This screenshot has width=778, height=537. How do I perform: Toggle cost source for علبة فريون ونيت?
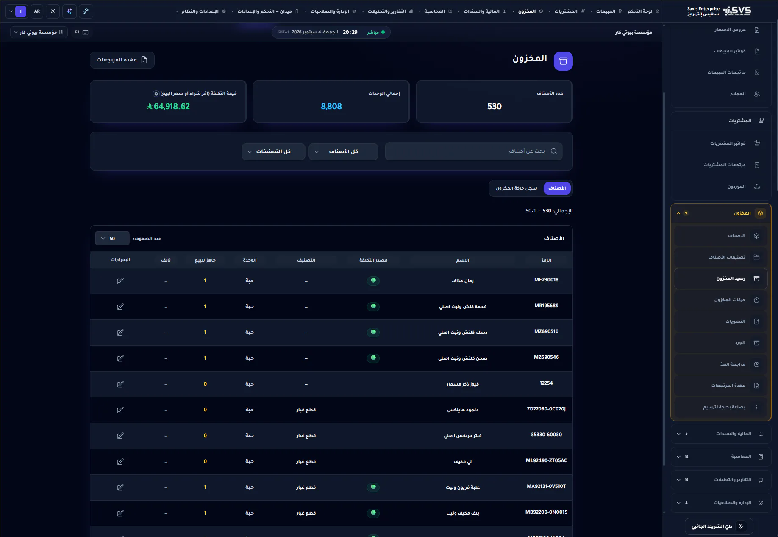373,487
